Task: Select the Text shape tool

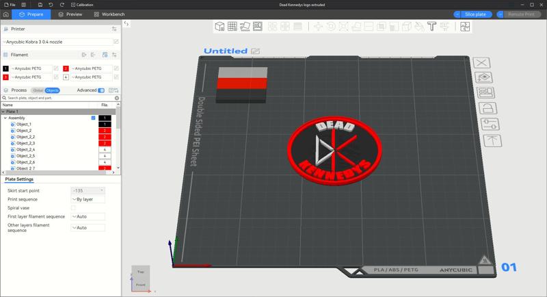Action: coord(432,27)
